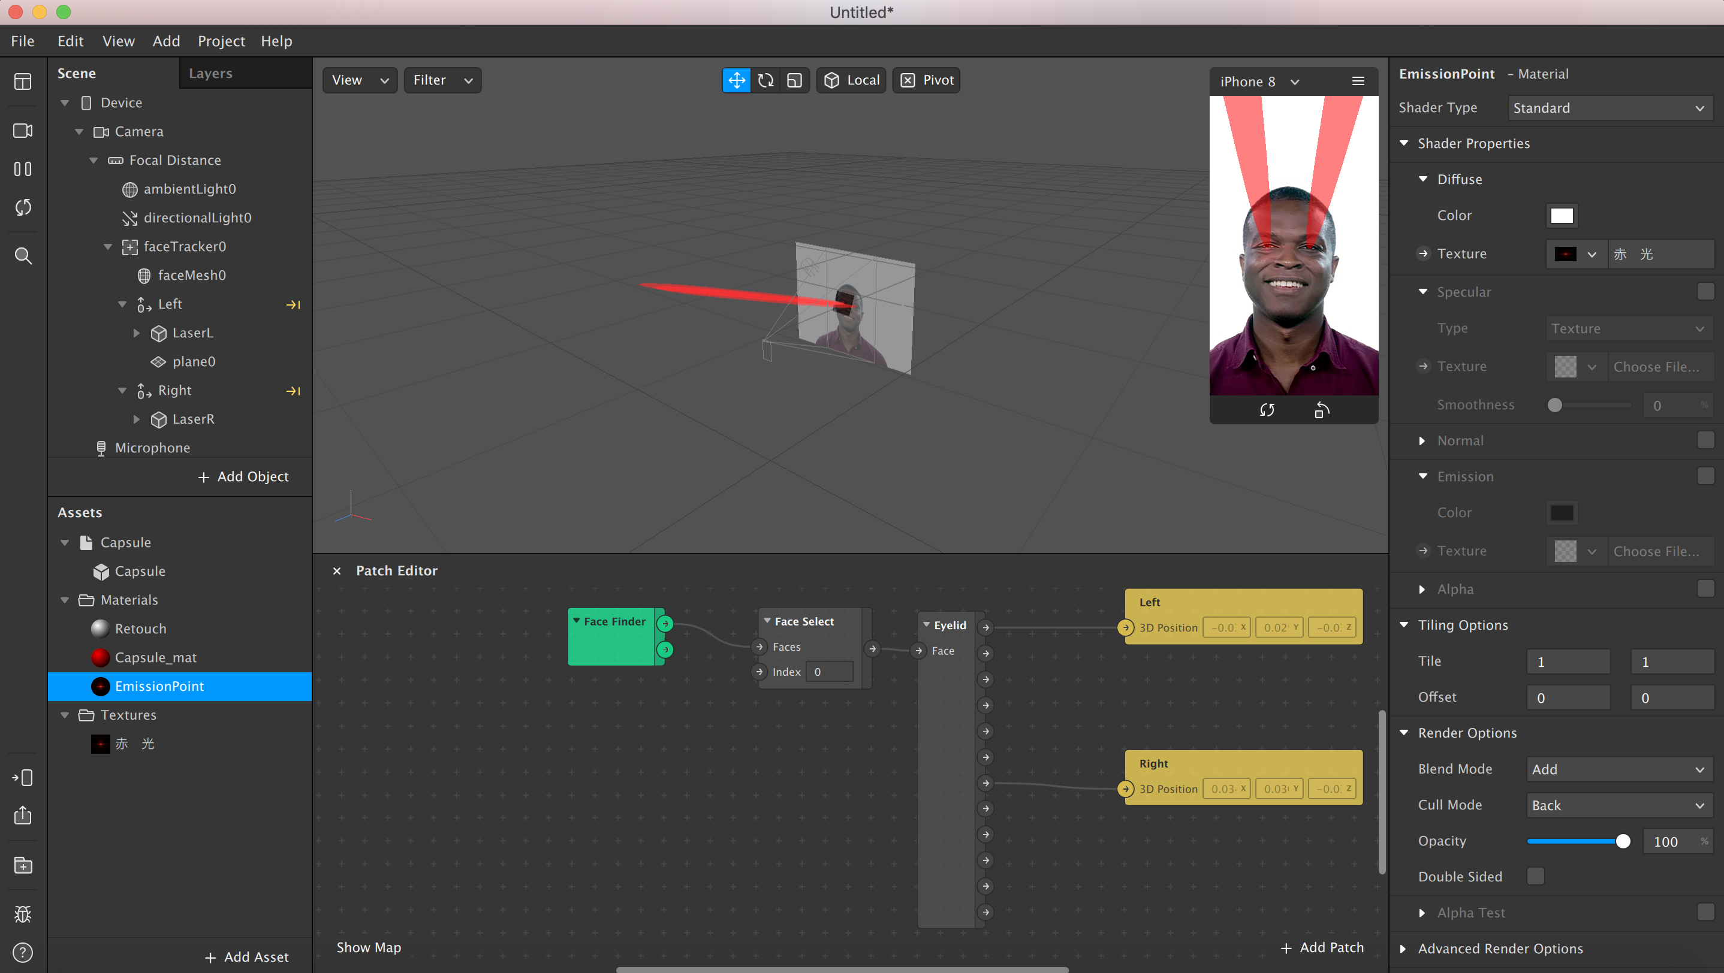Select the faceMesh0 icon in scene tree
The image size is (1724, 973).
144,276
